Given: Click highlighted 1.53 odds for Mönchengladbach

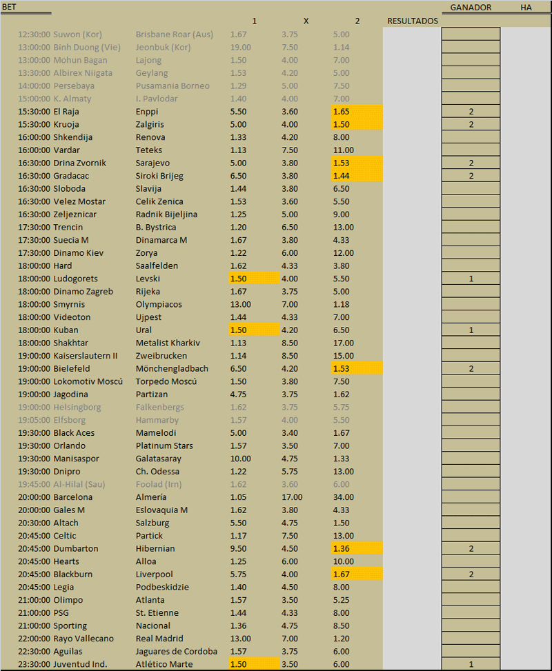Looking at the screenshot, I should (x=357, y=368).
